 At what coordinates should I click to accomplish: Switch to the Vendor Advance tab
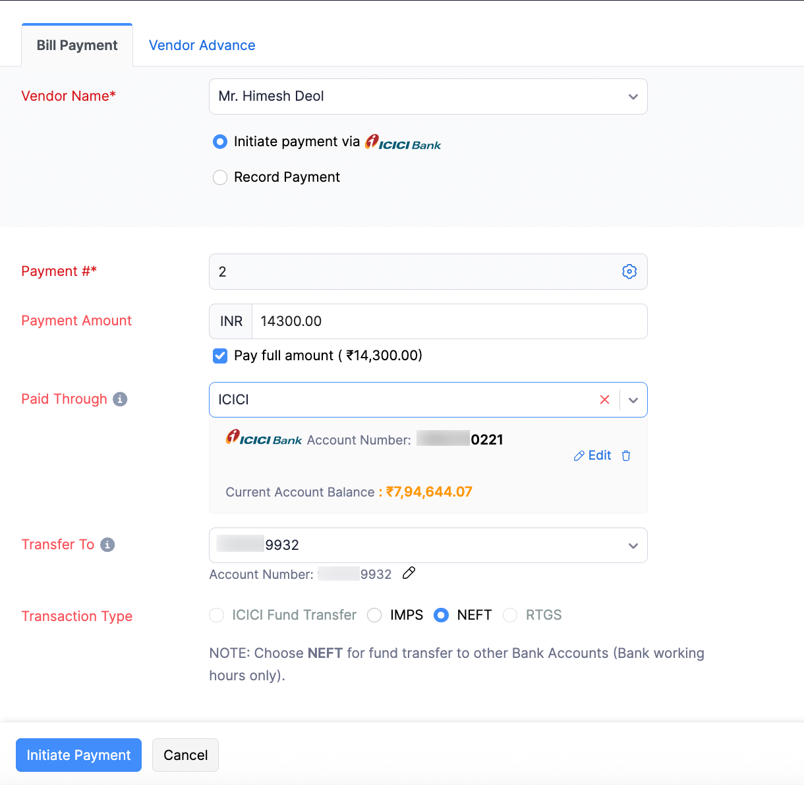tap(202, 45)
